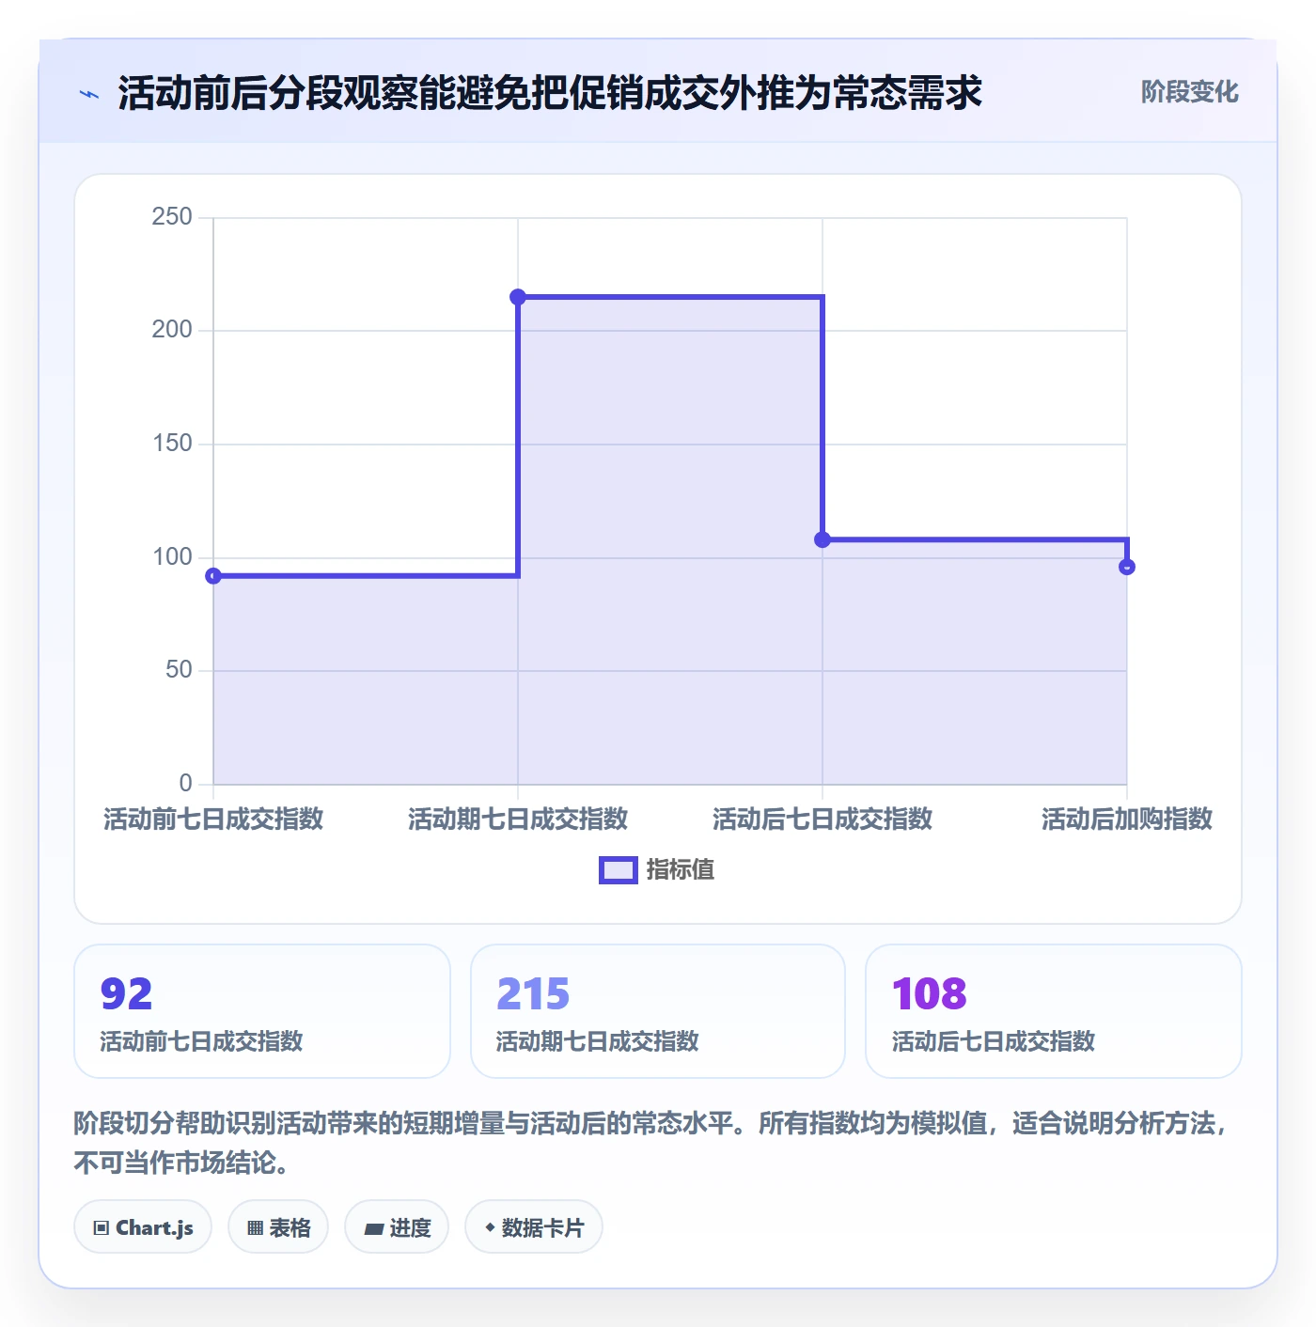Click the 200 y-axis tick label

pos(172,330)
